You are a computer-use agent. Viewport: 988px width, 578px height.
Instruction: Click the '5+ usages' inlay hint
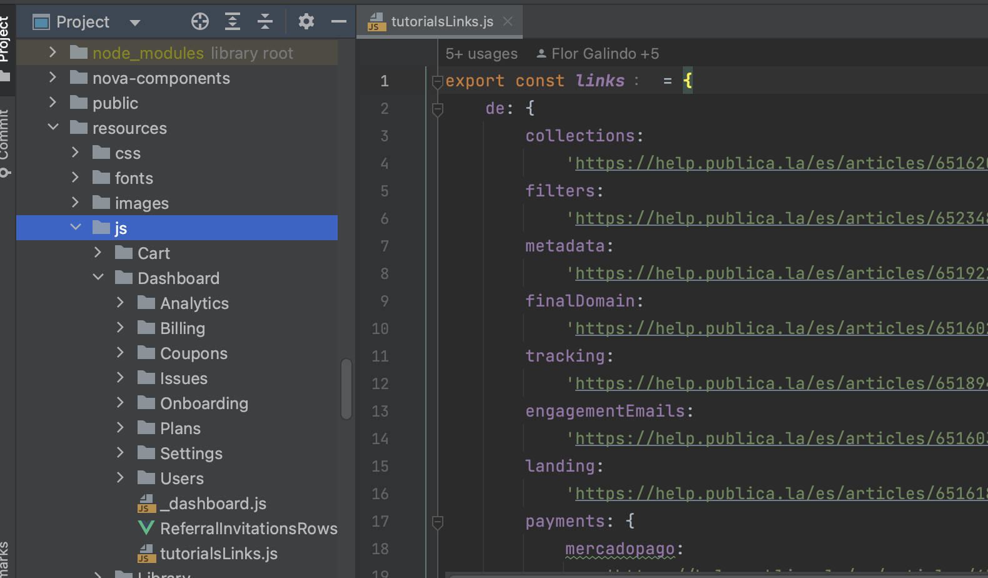[481, 54]
